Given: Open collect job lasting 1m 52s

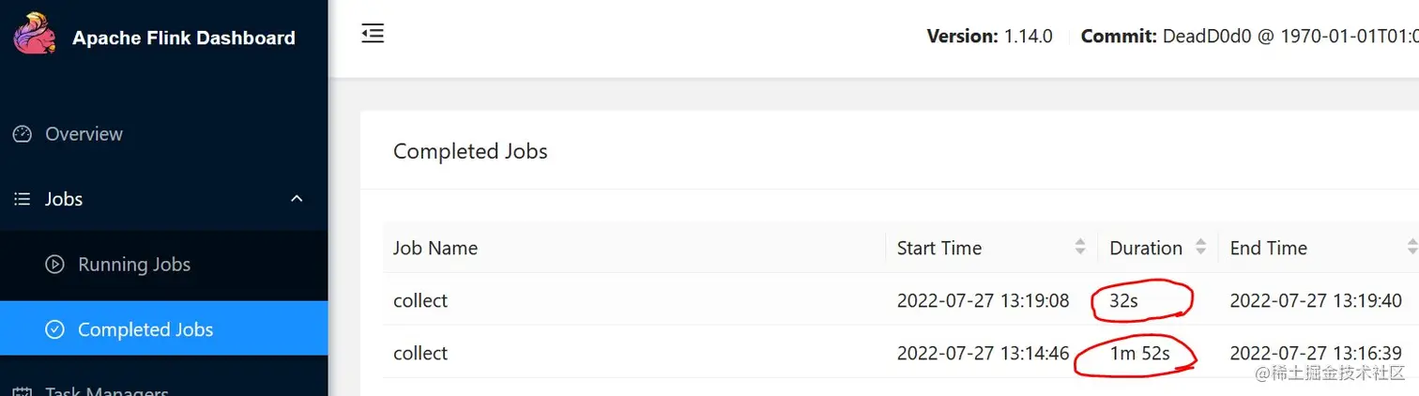Looking at the screenshot, I should [x=420, y=353].
